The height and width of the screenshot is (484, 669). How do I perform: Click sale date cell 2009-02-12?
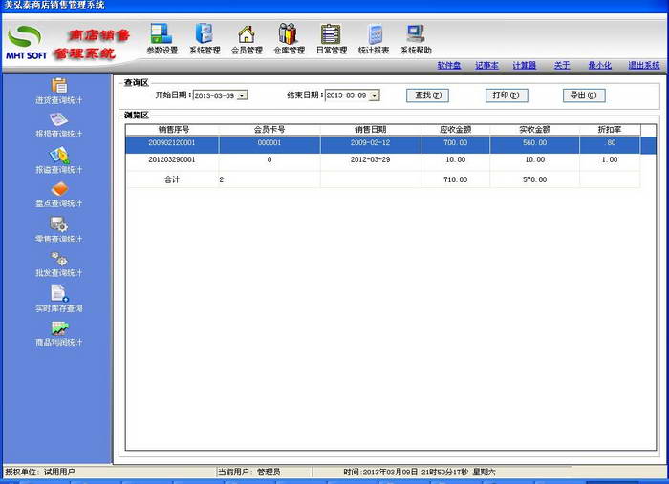[371, 143]
